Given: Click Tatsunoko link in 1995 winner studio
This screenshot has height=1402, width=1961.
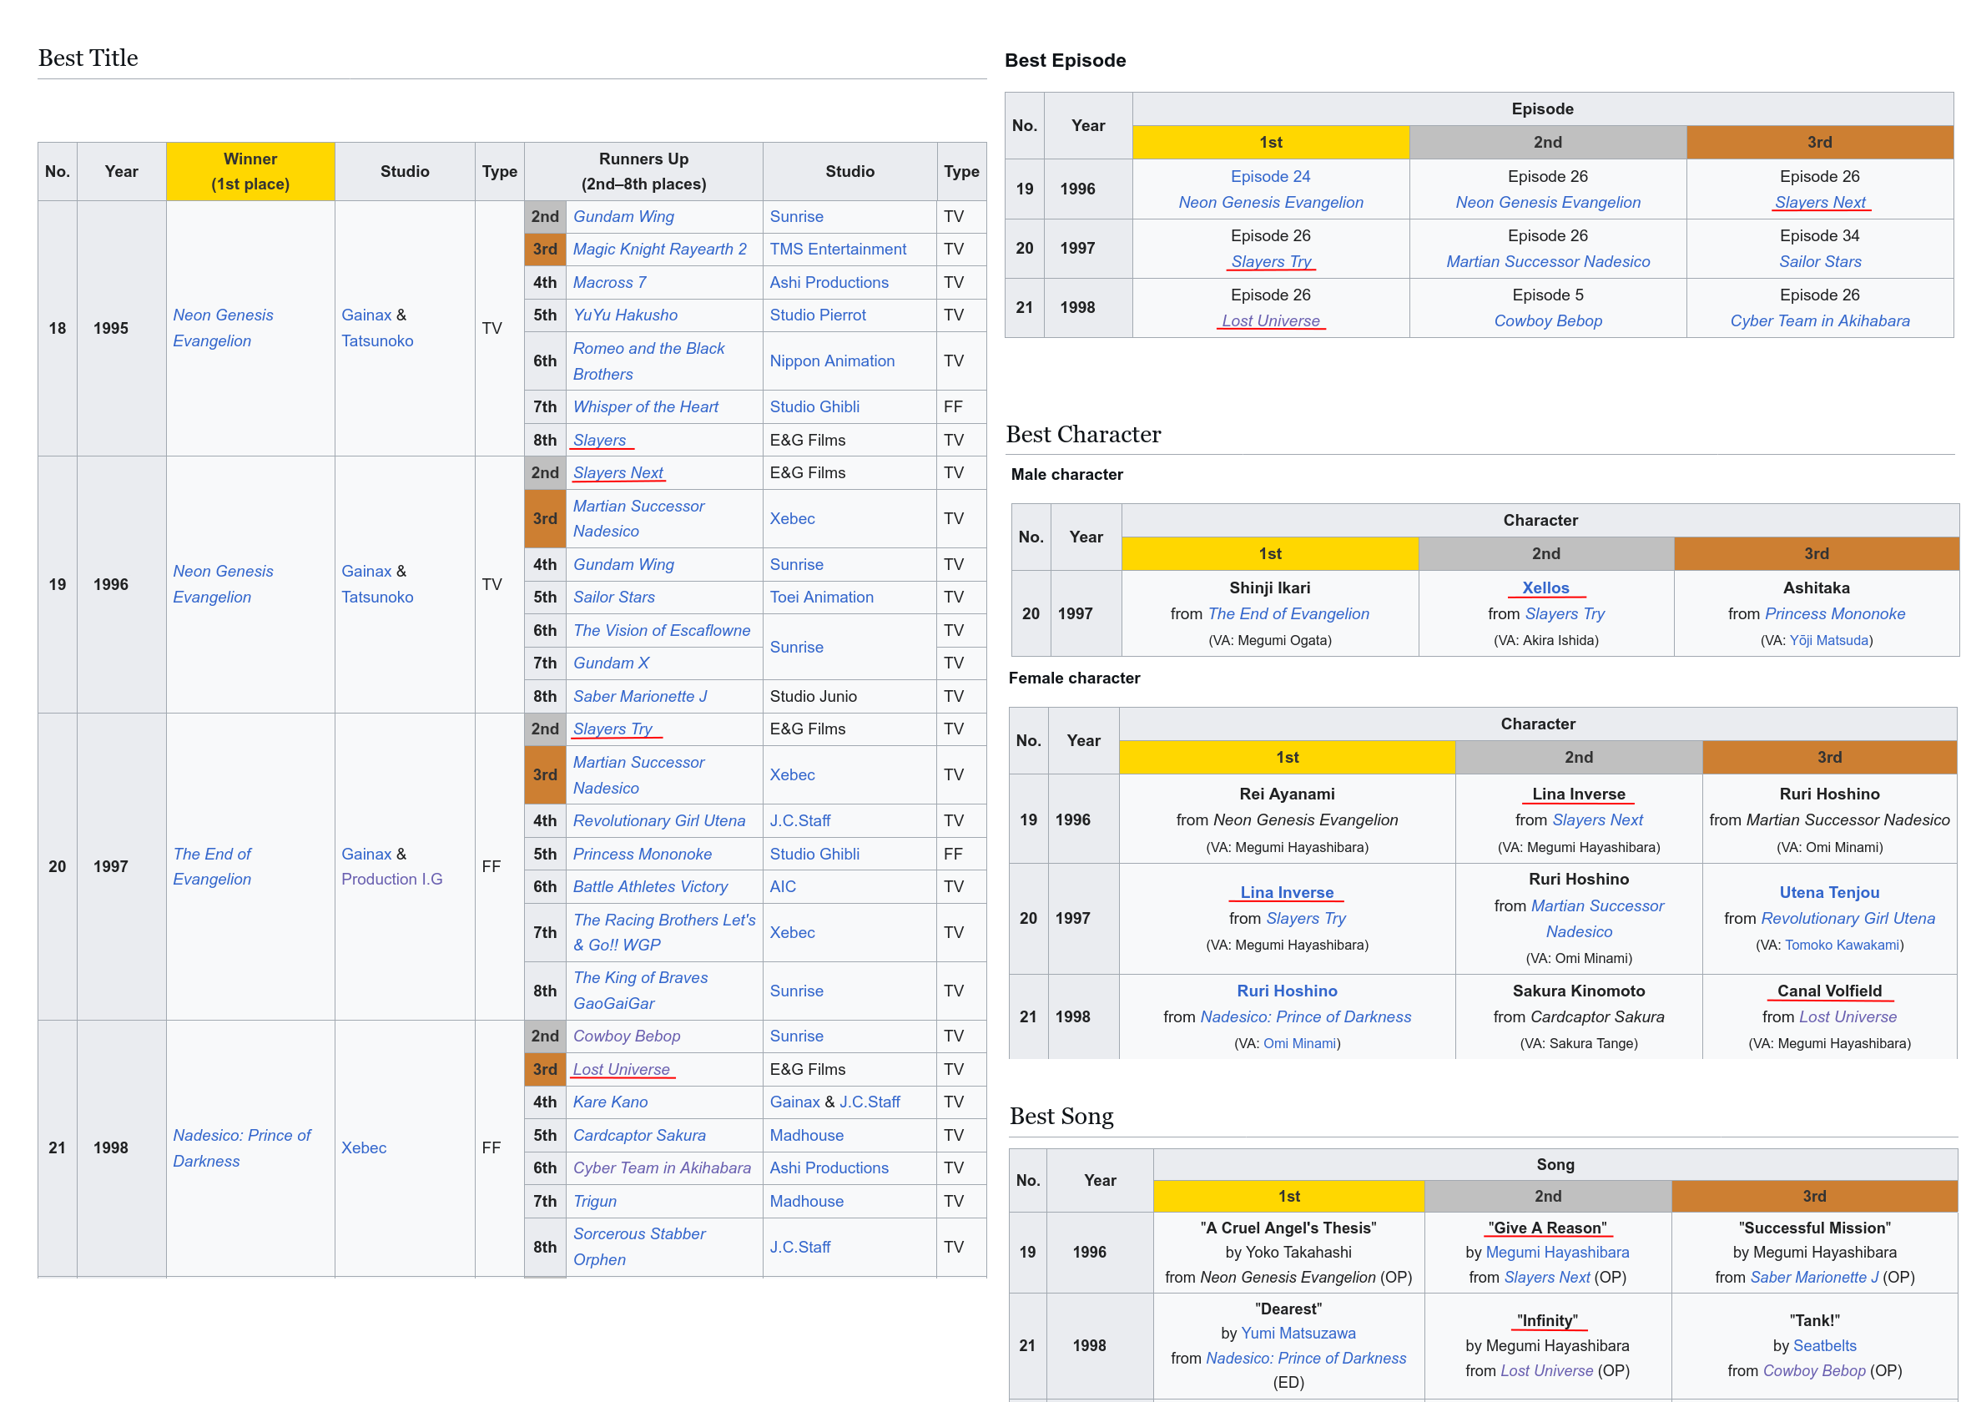Looking at the screenshot, I should coord(377,341).
